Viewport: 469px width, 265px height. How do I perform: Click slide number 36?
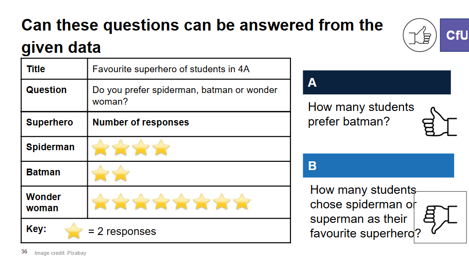[24, 251]
